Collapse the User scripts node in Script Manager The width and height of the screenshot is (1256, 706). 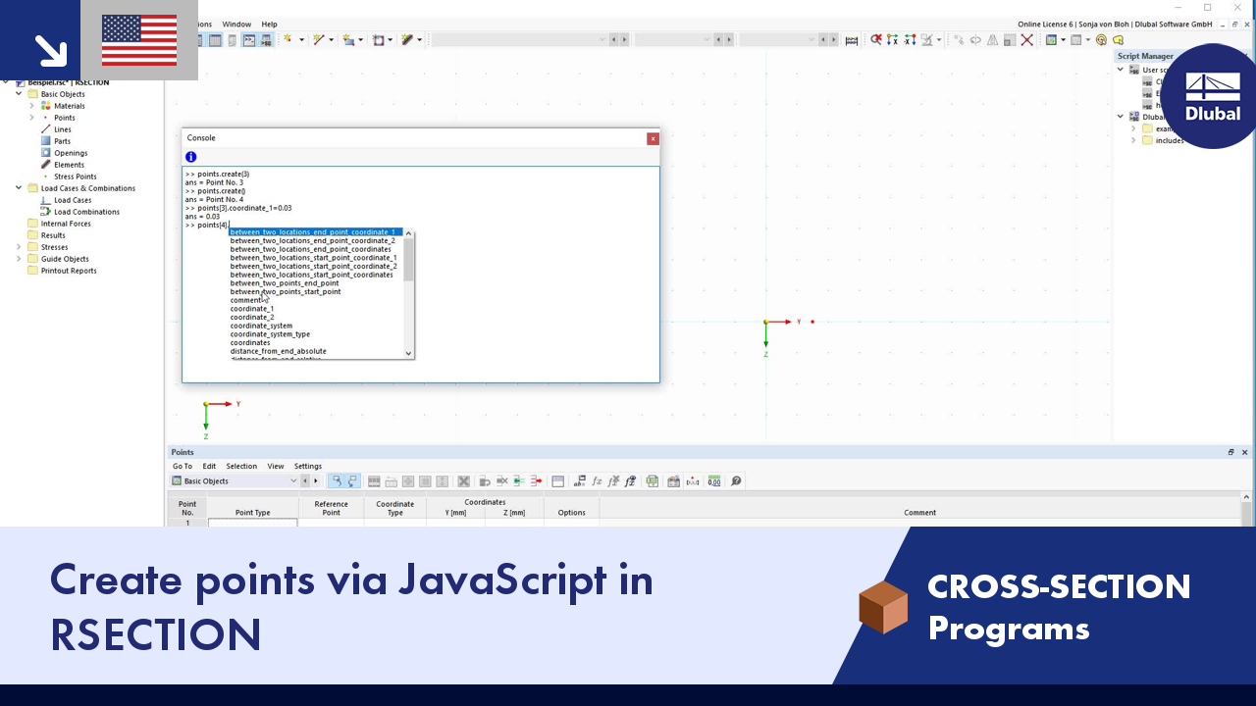click(x=1120, y=69)
